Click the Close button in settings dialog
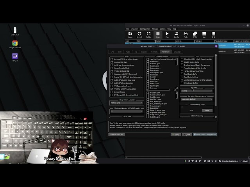 click(x=187, y=135)
